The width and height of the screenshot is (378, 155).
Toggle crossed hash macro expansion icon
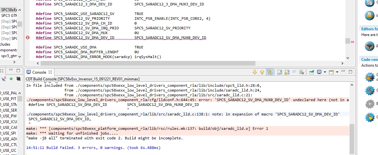point(18,78)
